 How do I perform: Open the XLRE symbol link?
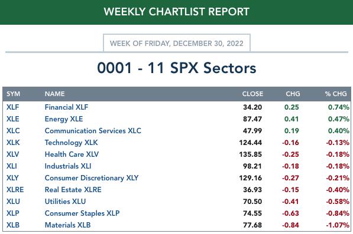[x=15, y=190]
